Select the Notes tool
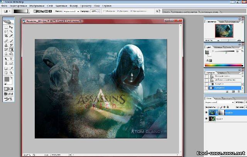 (6, 68)
